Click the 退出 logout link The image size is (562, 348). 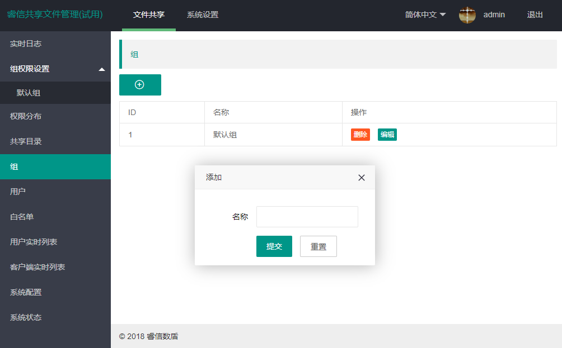click(x=535, y=15)
